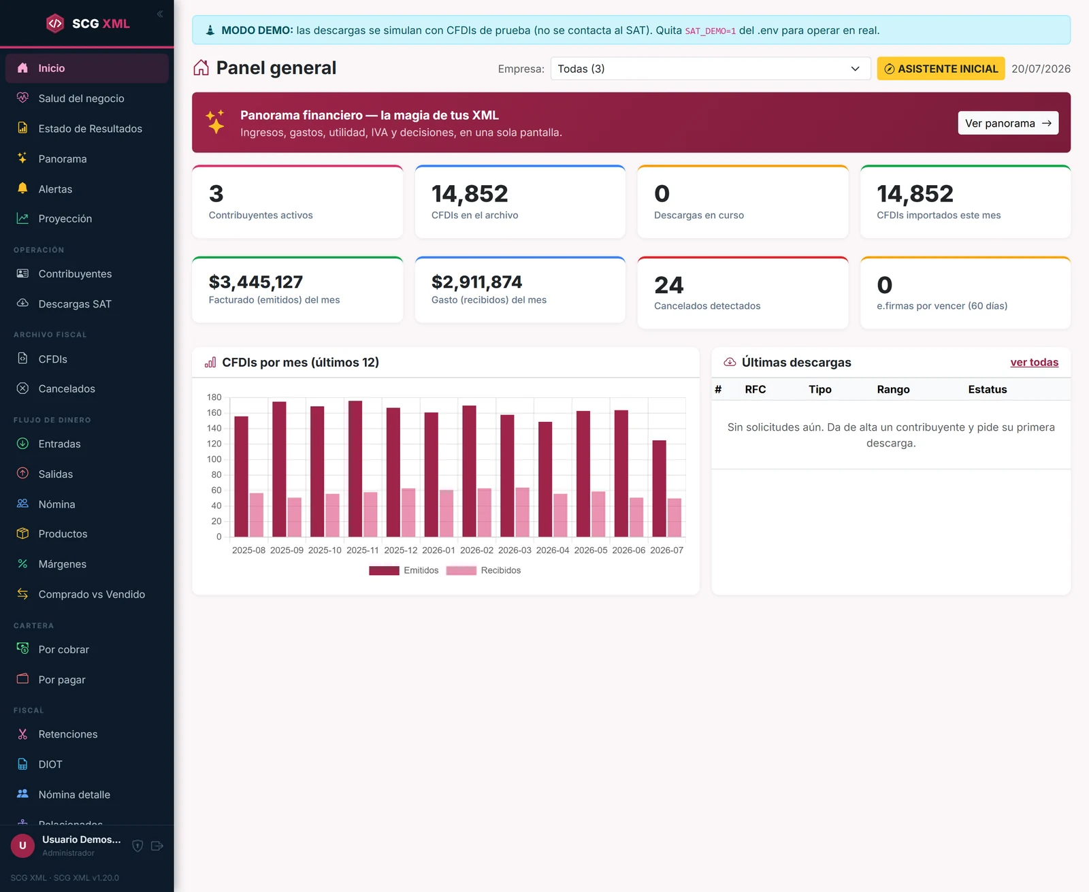Toggle the Emitidos legend swatch
Viewport: 1089px width, 892px height.
[384, 570]
